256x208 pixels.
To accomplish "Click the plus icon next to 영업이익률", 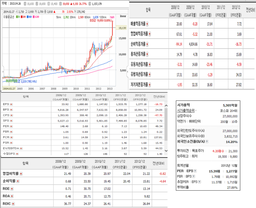I will (21, 174).
